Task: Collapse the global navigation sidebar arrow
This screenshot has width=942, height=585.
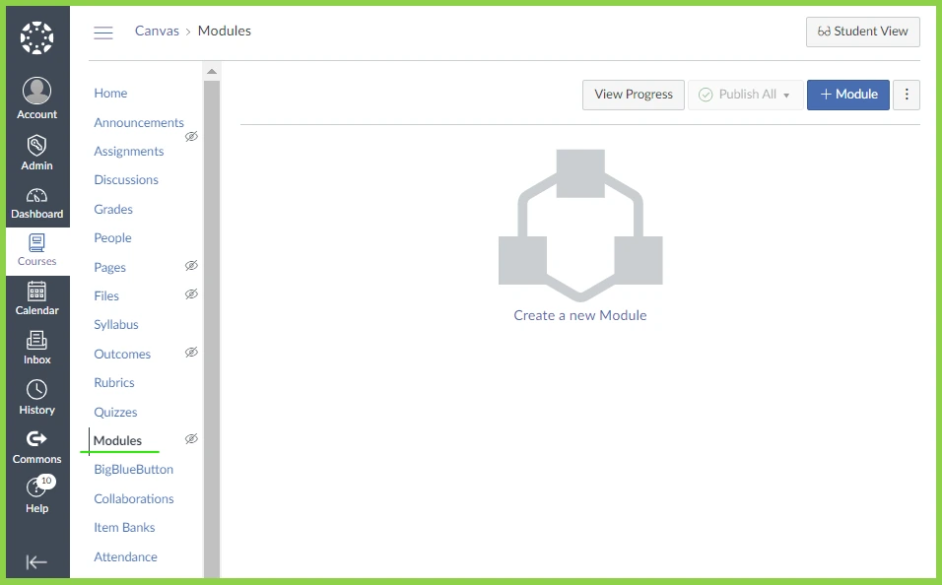Action: 36,562
